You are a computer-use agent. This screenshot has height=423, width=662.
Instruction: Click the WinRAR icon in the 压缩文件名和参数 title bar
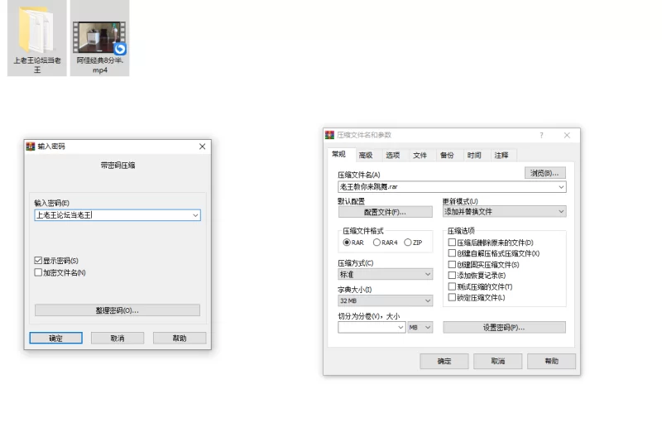tap(329, 135)
